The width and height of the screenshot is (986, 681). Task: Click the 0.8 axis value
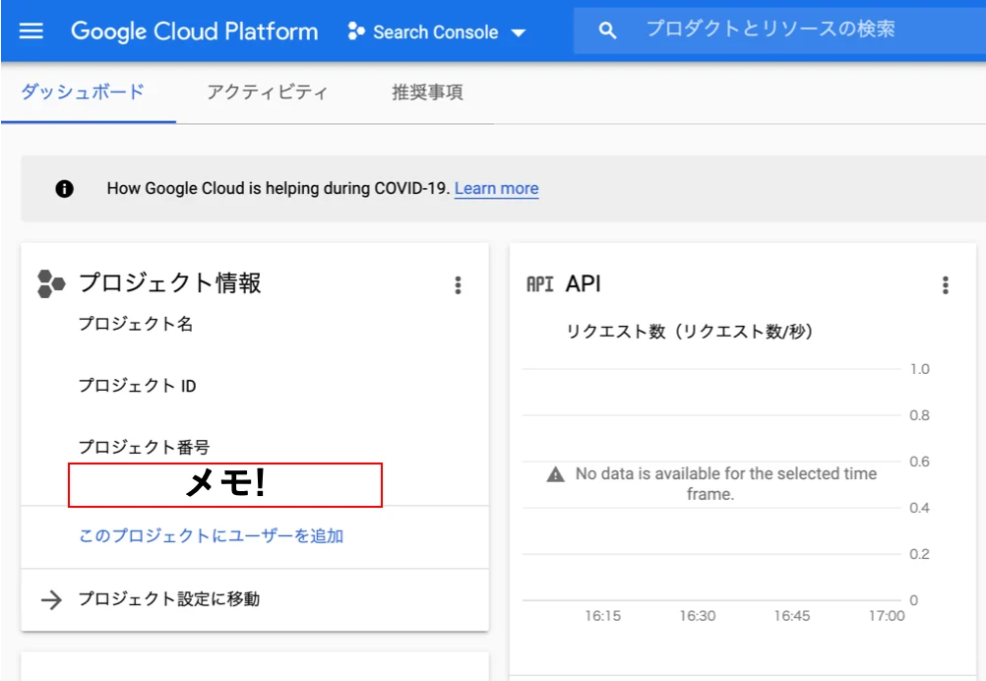(x=919, y=415)
